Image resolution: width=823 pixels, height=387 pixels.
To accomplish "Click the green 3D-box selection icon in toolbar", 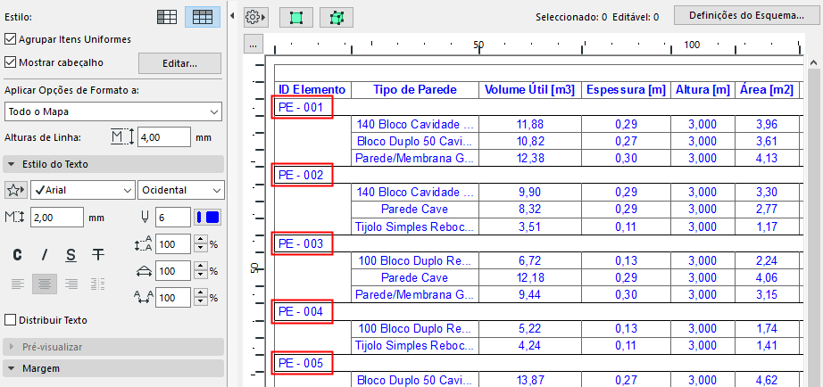I will pos(337,17).
